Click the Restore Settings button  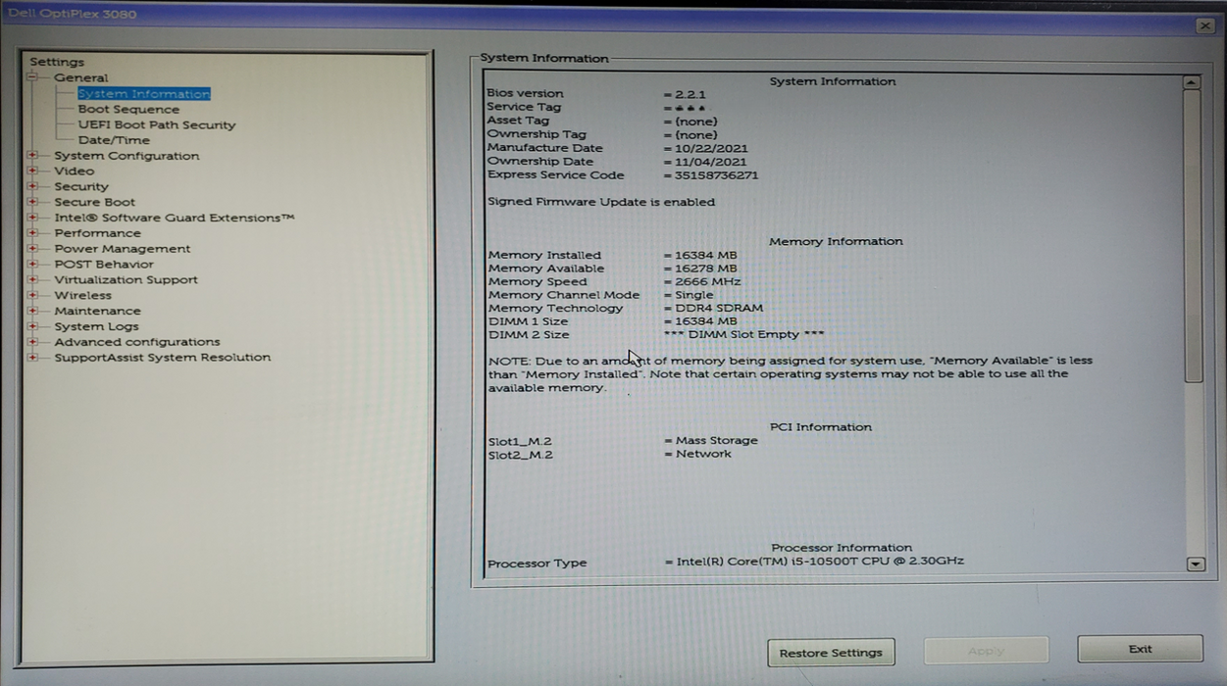click(x=831, y=653)
